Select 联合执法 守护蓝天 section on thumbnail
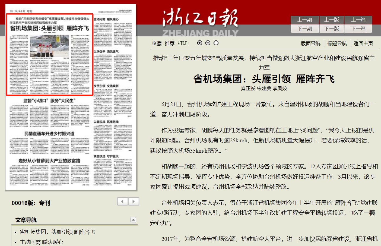Image resolution: width=381 pixels, height=246 pixels. tap(106, 156)
